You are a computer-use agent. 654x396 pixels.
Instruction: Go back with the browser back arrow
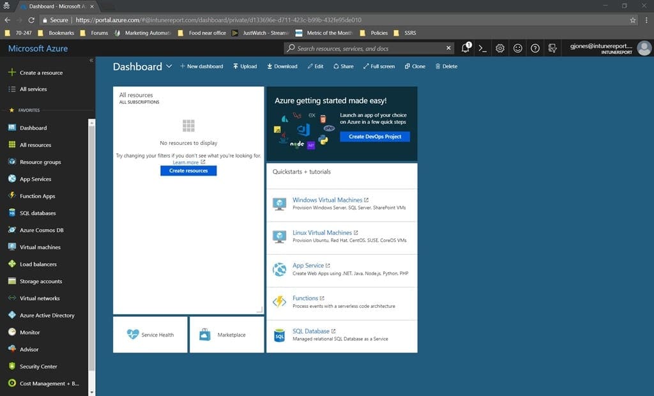click(7, 20)
